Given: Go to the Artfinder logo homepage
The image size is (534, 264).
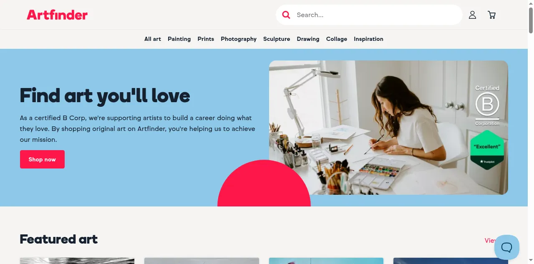Looking at the screenshot, I should pos(57,15).
